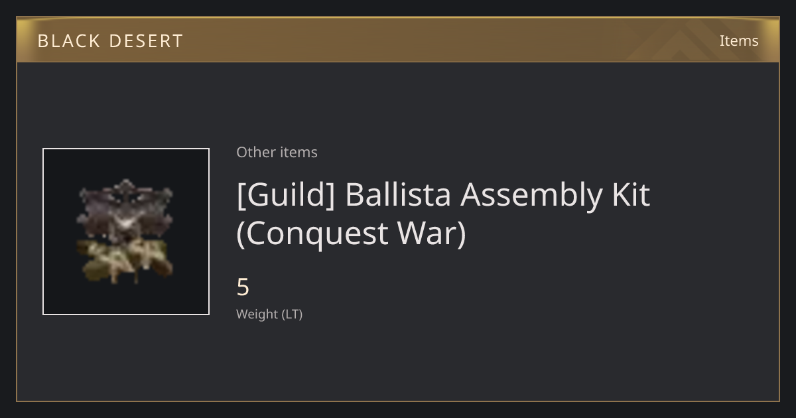Viewport: 796px width, 418px height.
Task: Click the word Ballista in the item name
Action: 399,194
